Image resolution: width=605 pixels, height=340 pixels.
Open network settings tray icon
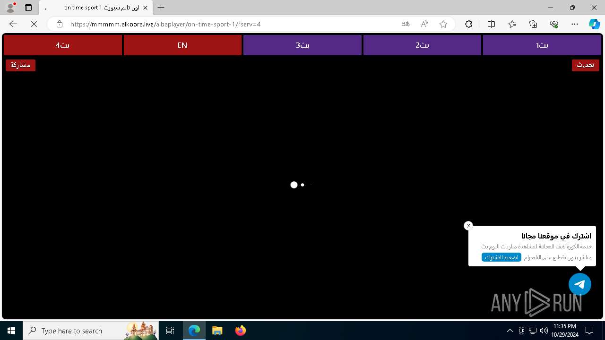point(533,331)
